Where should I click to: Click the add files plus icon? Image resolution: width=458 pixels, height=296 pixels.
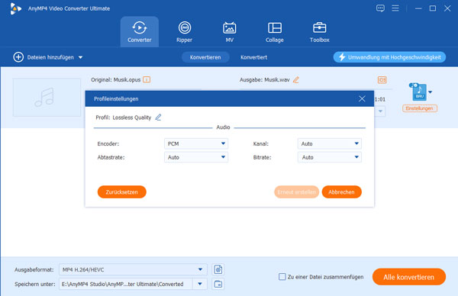coord(18,57)
